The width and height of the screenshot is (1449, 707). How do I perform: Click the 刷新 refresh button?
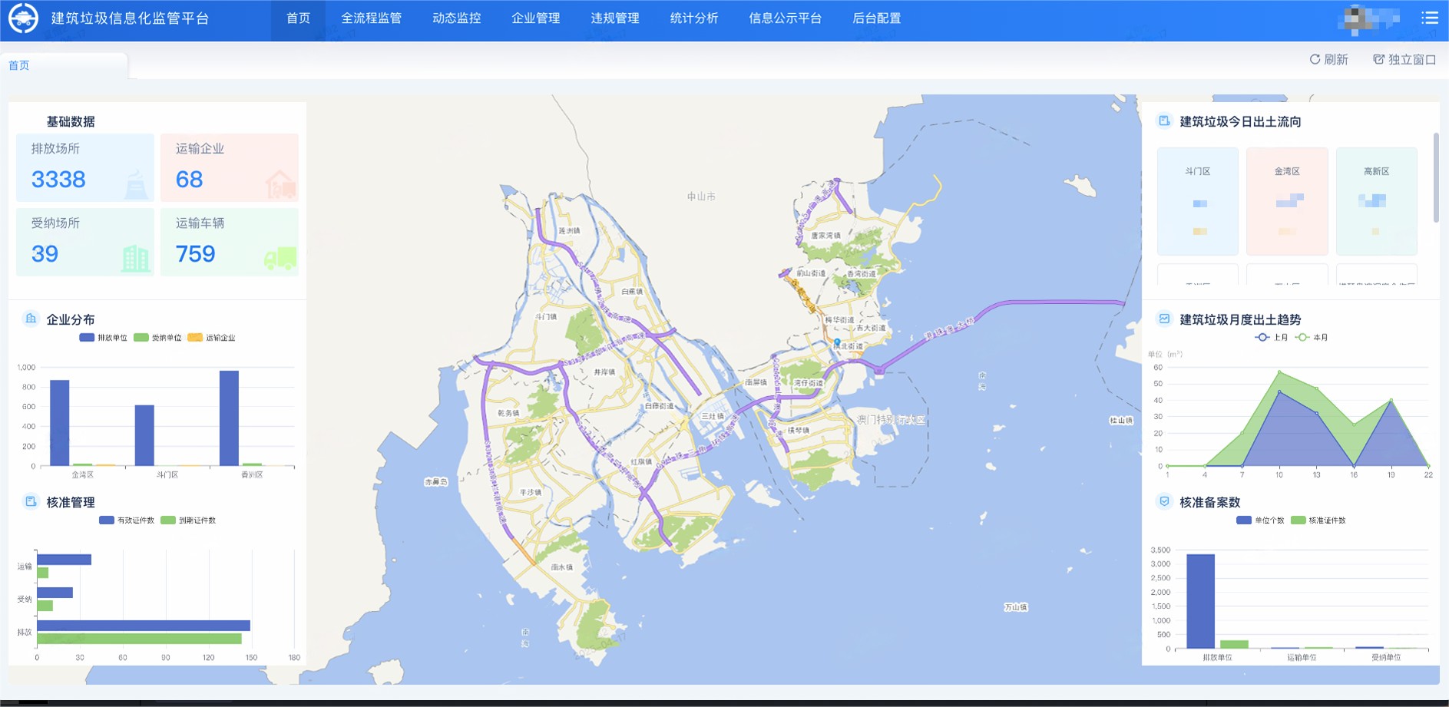coord(1328,59)
